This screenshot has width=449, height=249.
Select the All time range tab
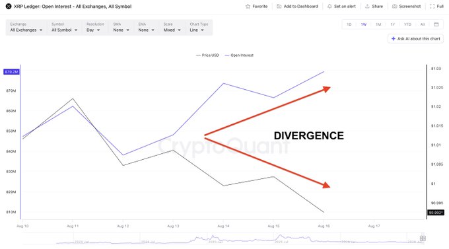pyautogui.click(x=423, y=24)
